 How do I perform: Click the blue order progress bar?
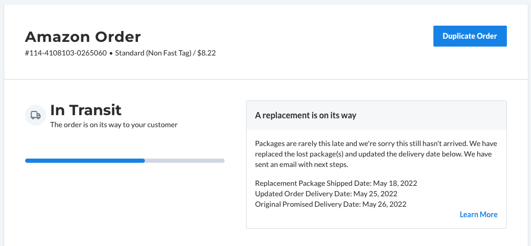85,161
